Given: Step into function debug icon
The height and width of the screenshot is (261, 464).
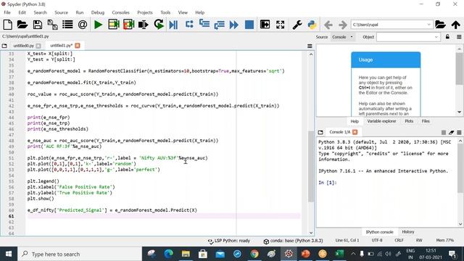Looking at the screenshot, I should pos(204,24).
